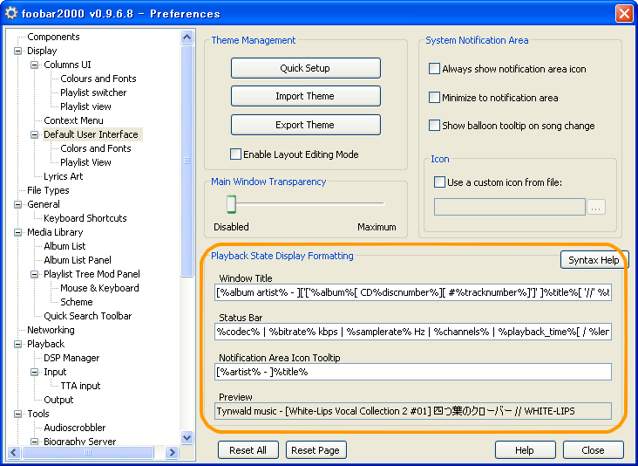Click the Help button
The width and height of the screenshot is (638, 466).
(525, 450)
